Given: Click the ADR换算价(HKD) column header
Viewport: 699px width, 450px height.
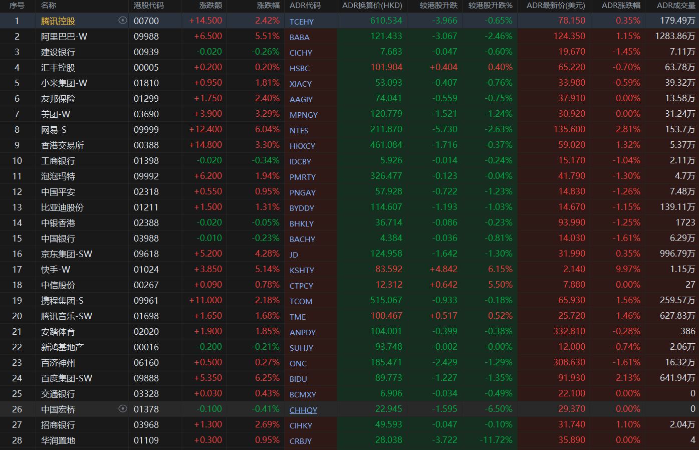Looking at the screenshot, I should (372, 6).
